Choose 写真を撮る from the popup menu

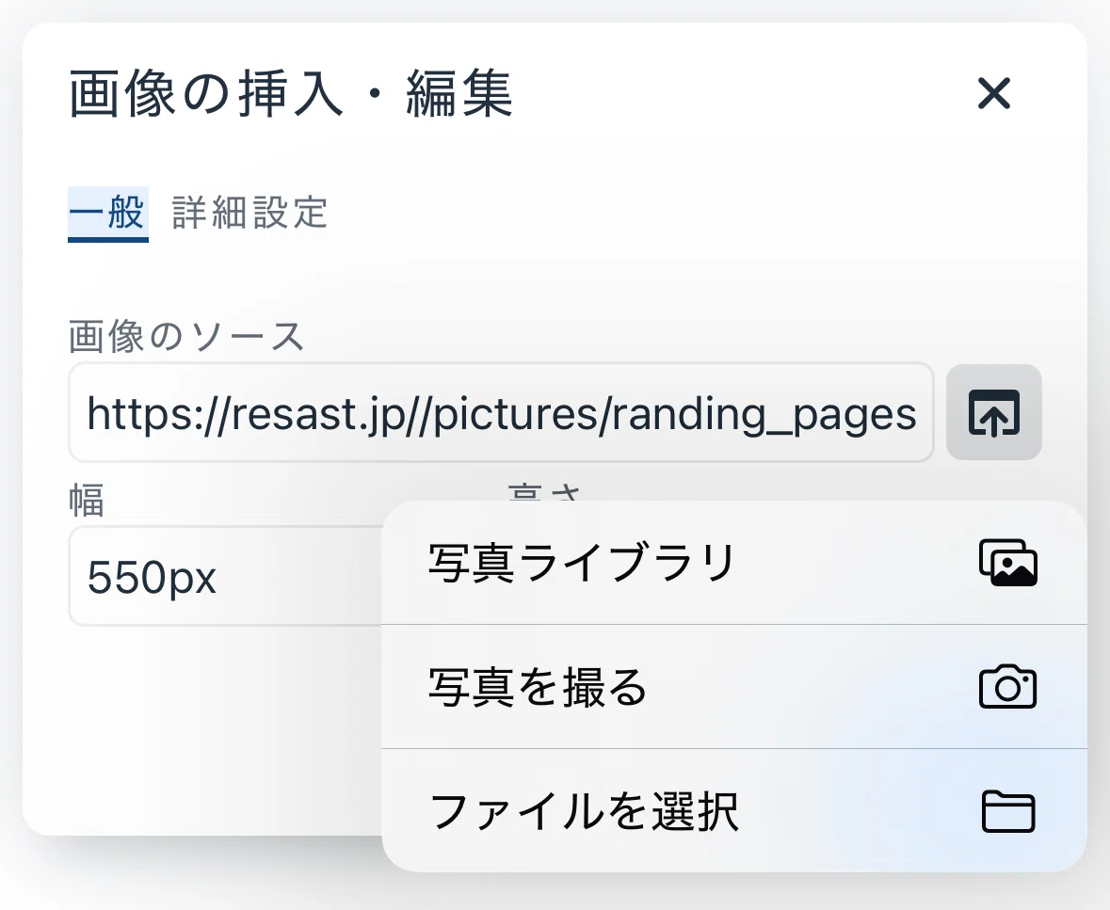pos(734,686)
